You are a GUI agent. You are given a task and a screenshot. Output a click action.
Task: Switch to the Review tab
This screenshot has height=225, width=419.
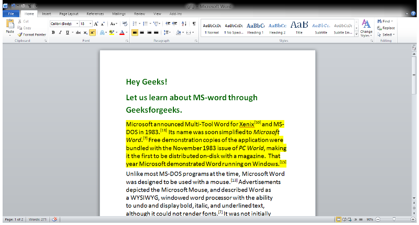[139, 14]
